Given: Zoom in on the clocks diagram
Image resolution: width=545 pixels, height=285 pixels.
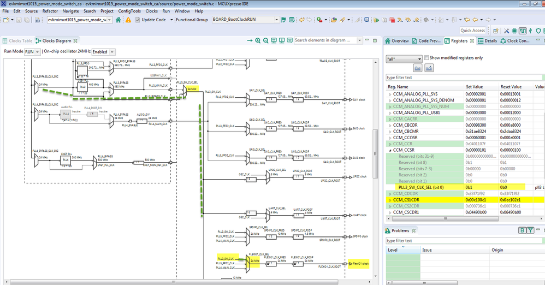Looking at the screenshot, I should 258,40.
